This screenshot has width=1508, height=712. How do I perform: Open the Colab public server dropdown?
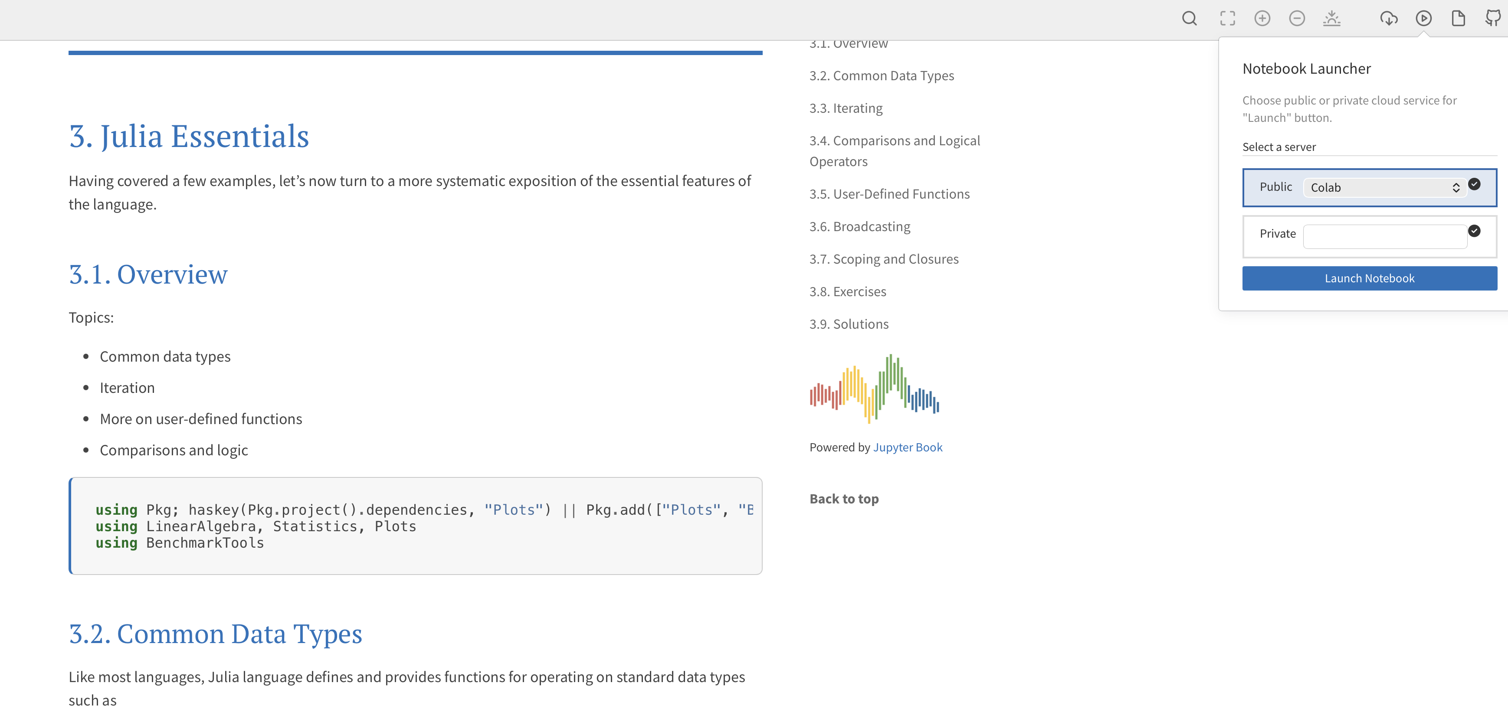pos(1384,188)
